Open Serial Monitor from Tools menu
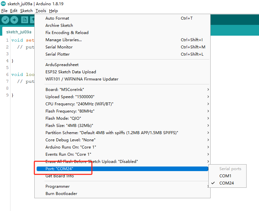This screenshot has width=259, height=211. 59,47
